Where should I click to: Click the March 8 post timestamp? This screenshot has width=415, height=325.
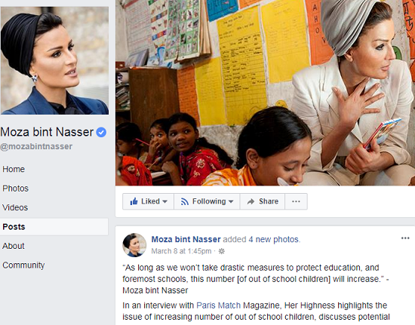[x=181, y=251]
